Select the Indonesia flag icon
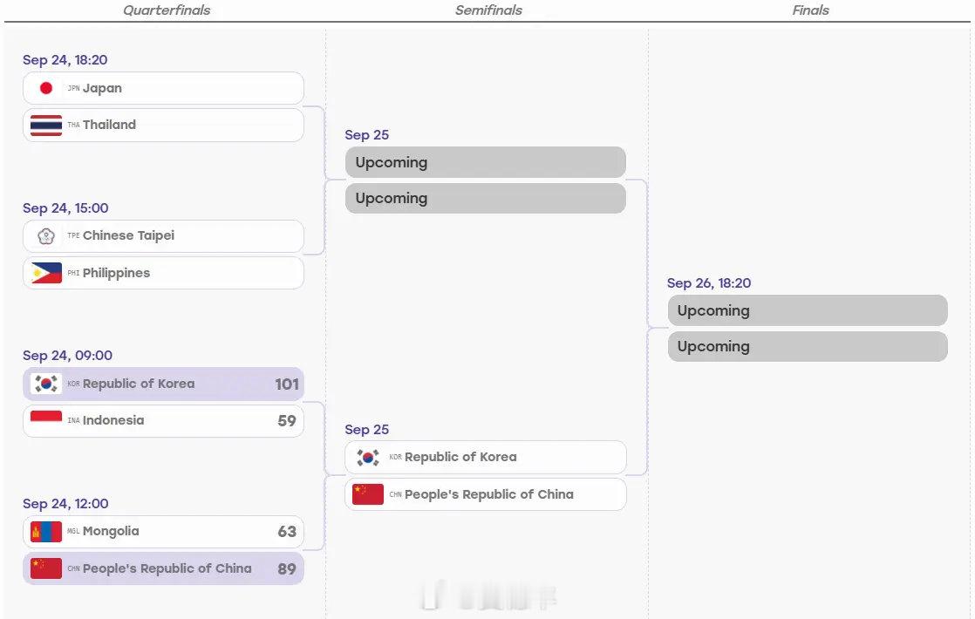 pyautogui.click(x=46, y=421)
